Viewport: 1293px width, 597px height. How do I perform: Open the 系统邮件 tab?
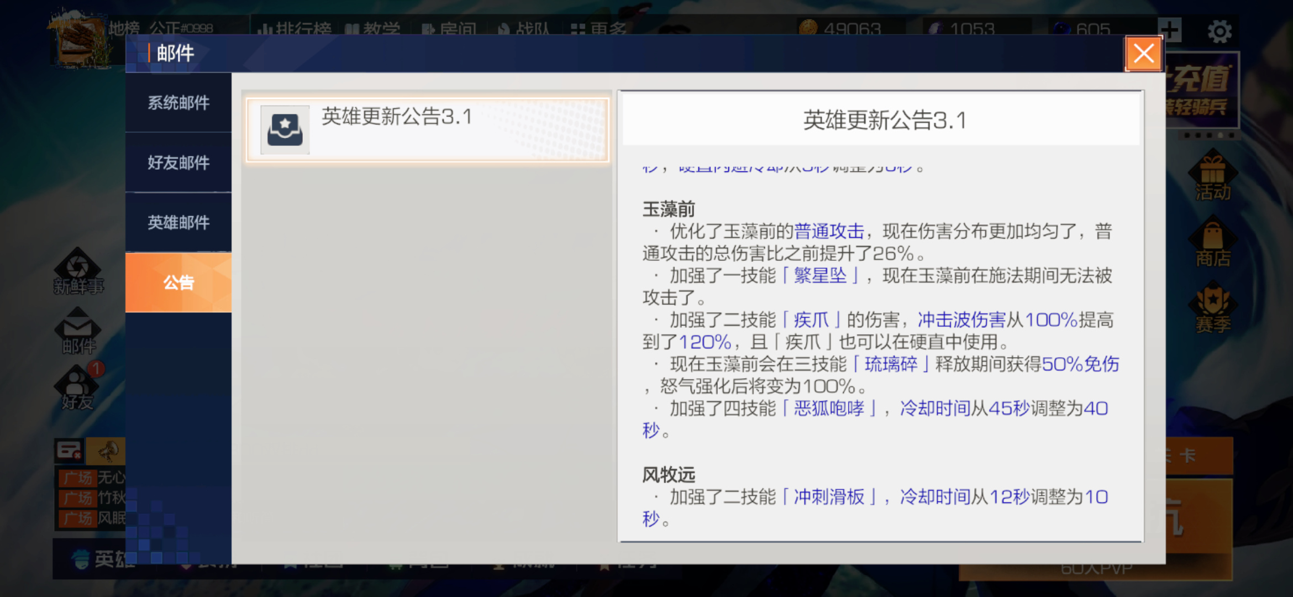point(178,103)
